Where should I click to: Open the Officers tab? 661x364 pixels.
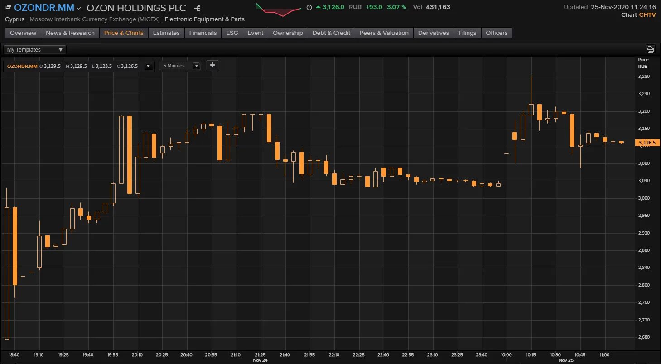tap(497, 33)
